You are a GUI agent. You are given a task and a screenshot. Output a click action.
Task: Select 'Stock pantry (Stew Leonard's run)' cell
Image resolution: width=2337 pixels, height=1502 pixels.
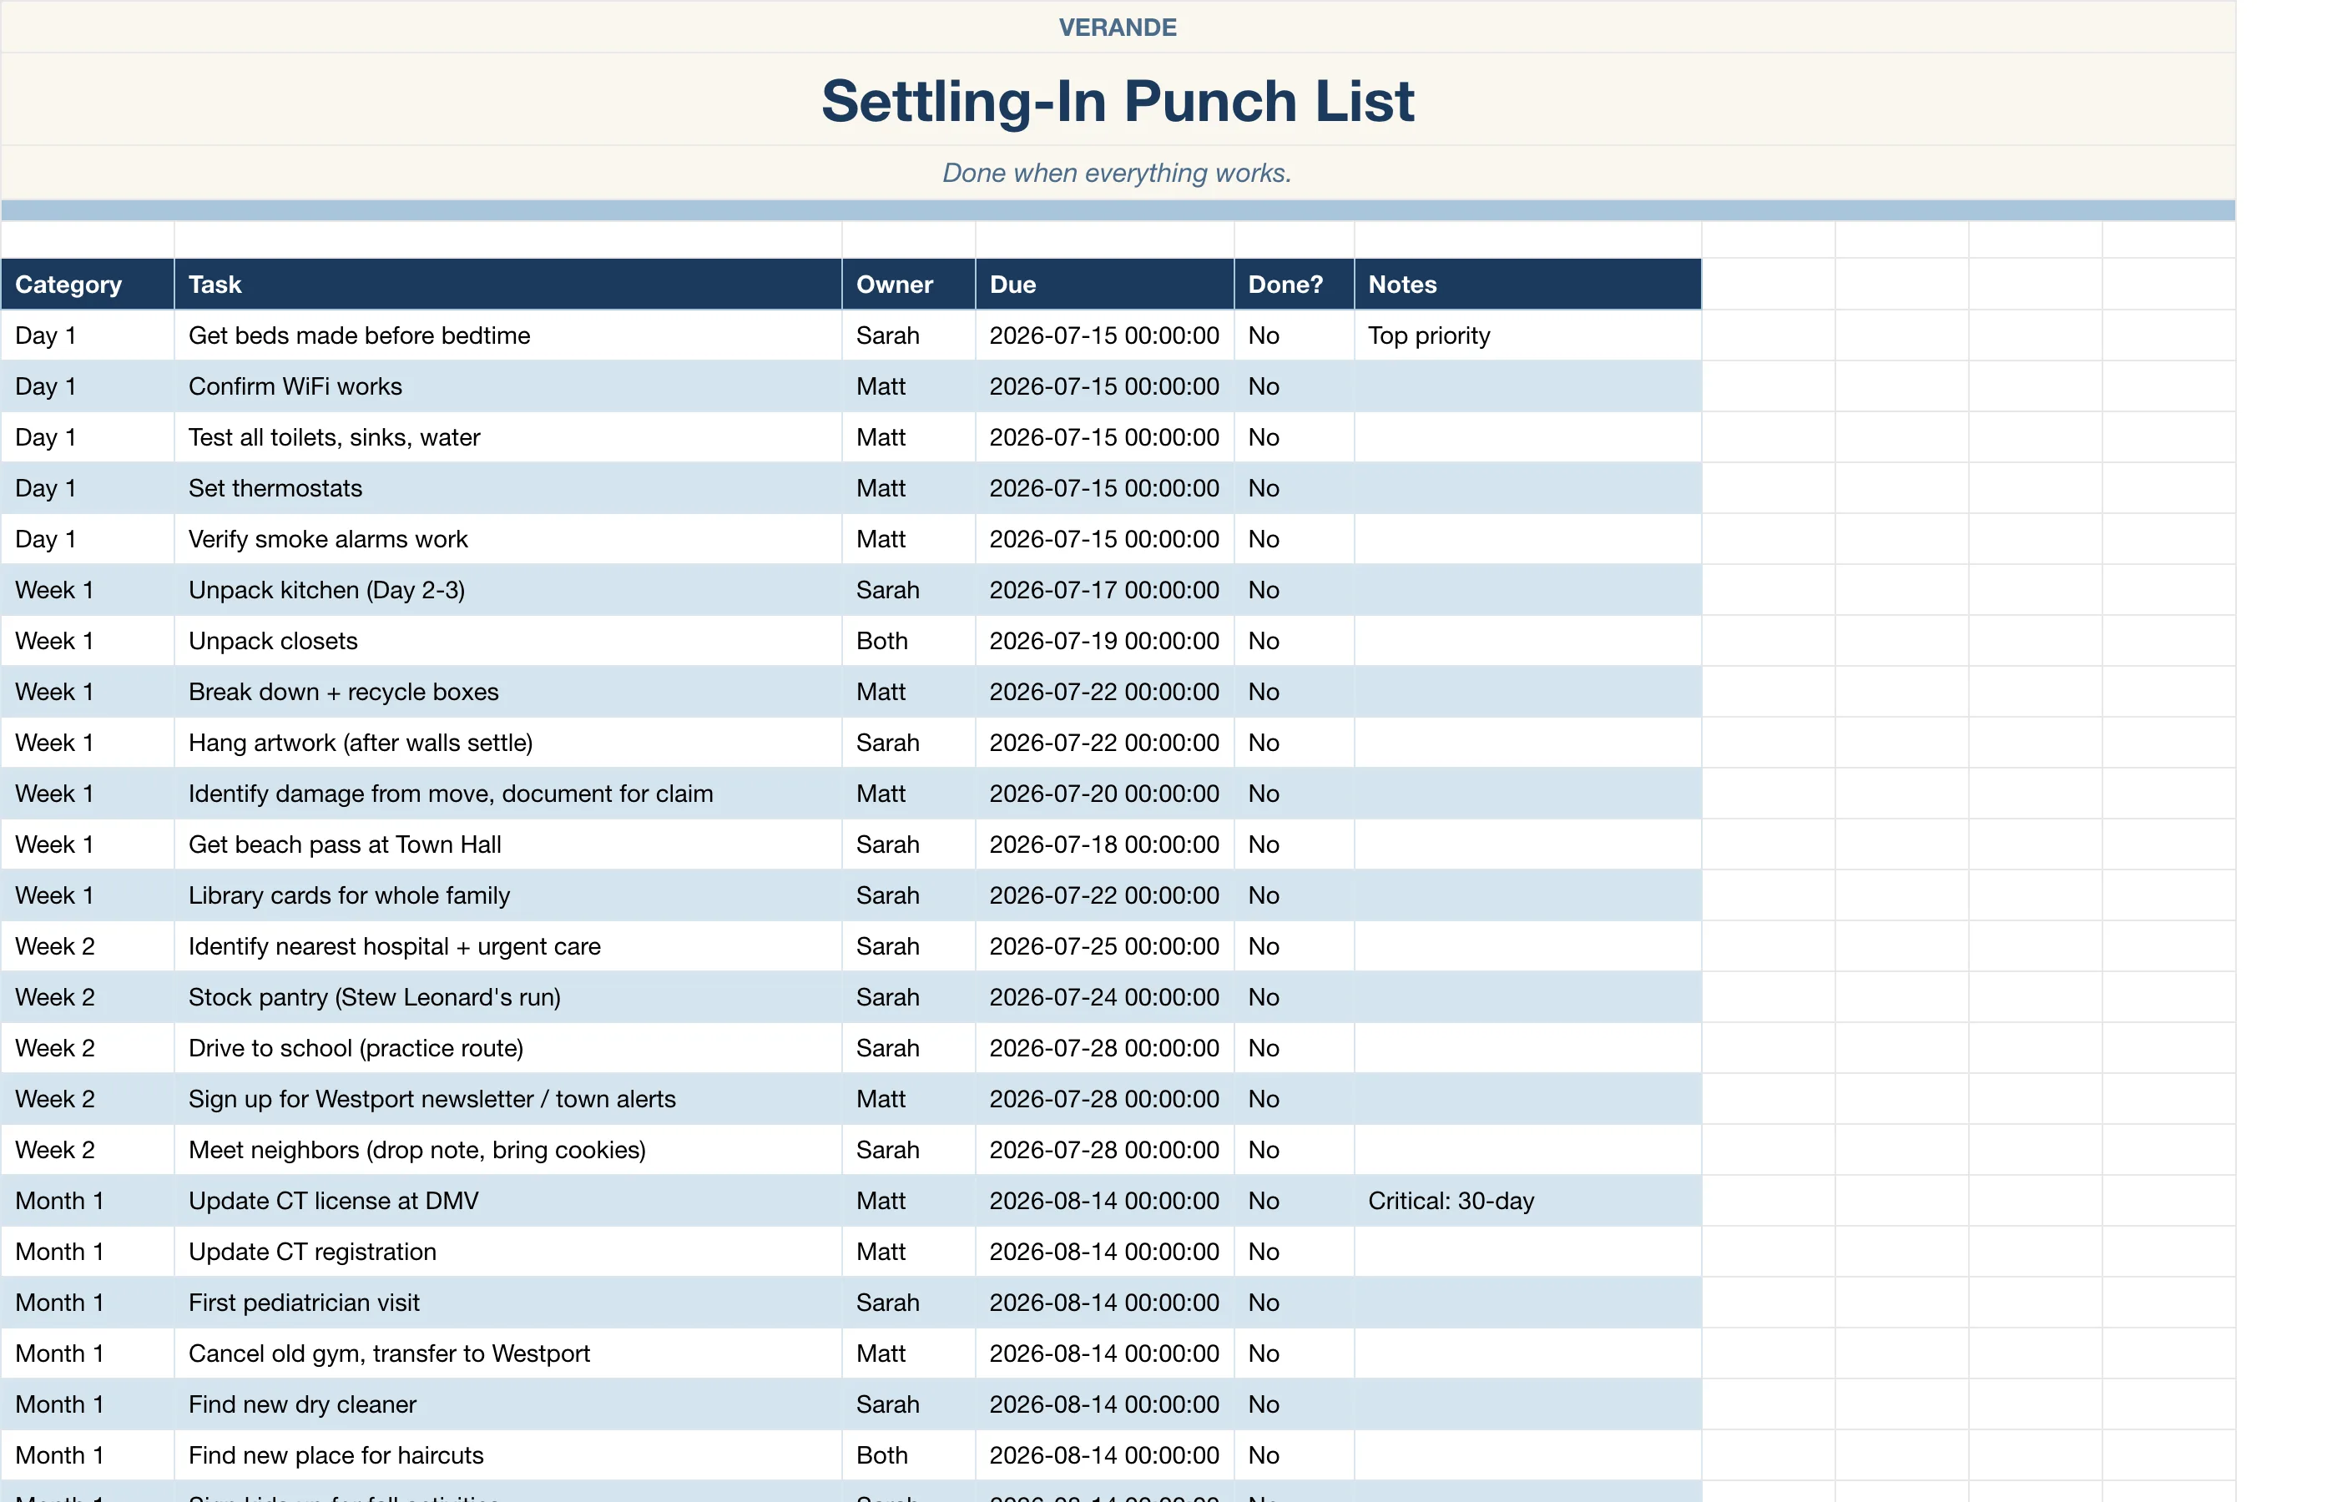pos(508,997)
